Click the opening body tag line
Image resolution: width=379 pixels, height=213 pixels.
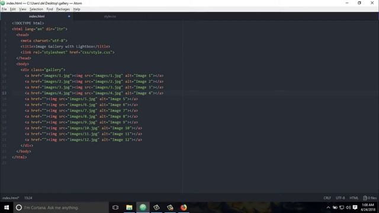[23, 64]
